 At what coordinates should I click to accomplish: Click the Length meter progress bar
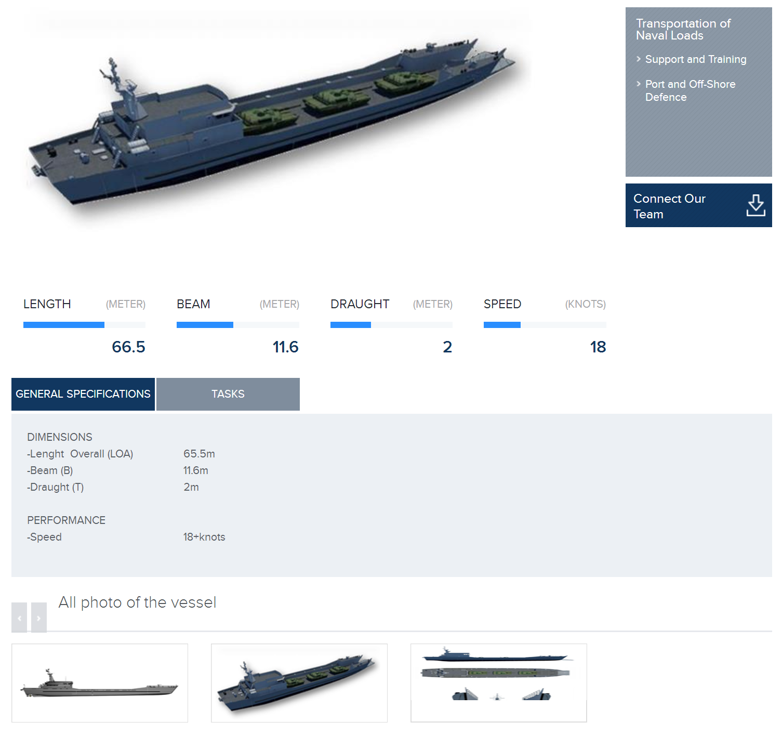tap(84, 325)
